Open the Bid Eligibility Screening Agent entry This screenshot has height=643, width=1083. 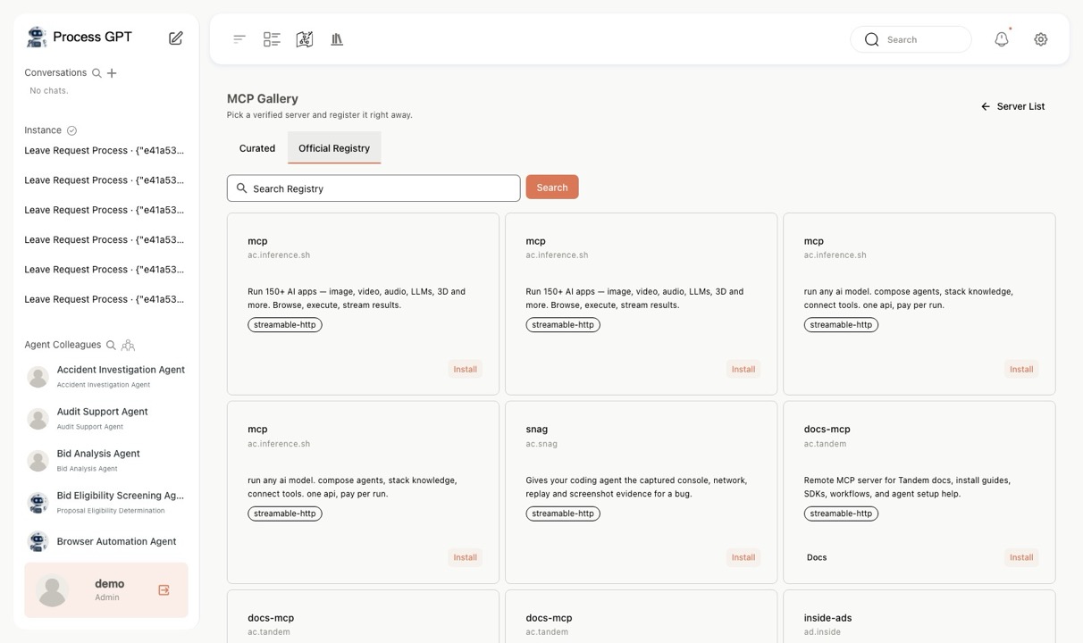(x=105, y=503)
